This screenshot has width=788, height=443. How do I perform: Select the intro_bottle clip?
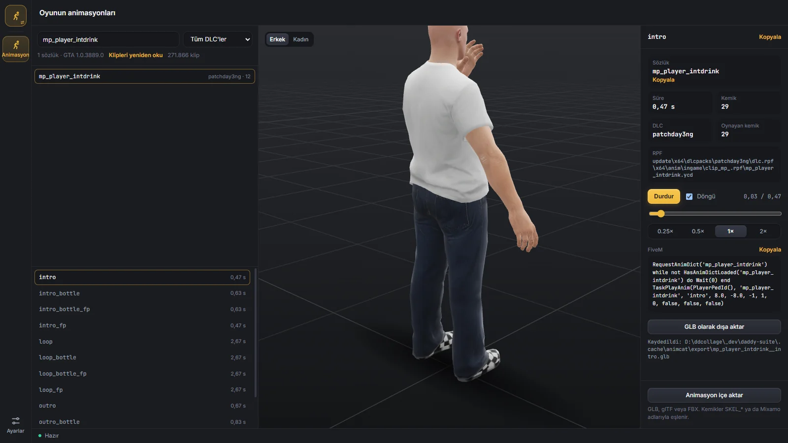[x=142, y=293]
